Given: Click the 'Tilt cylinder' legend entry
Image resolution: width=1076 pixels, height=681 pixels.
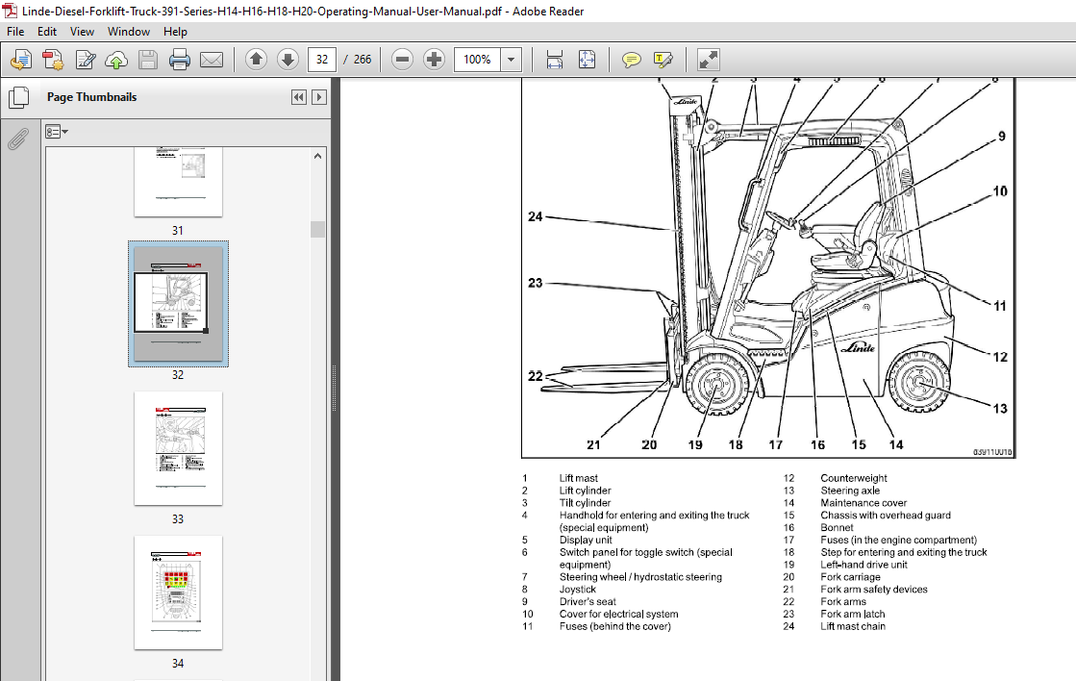Looking at the screenshot, I should pyautogui.click(x=585, y=503).
